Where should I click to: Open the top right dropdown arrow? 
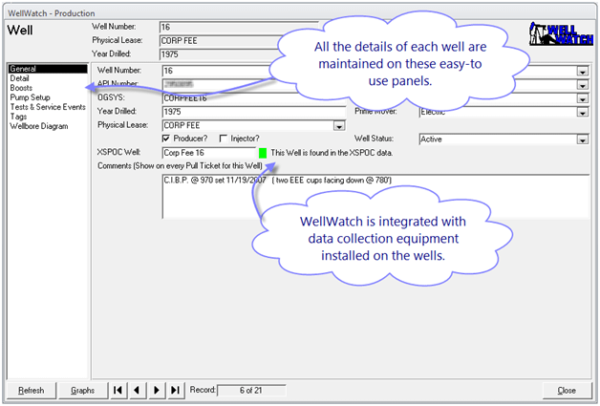(x=583, y=72)
